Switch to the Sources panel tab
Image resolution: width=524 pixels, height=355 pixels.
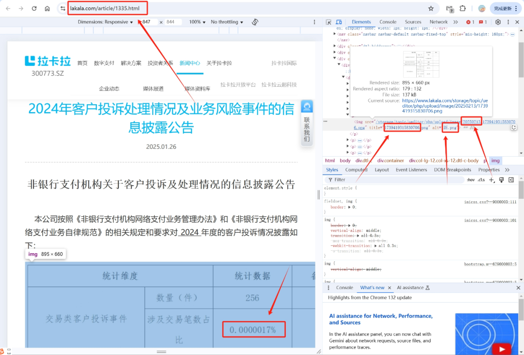pos(413,22)
